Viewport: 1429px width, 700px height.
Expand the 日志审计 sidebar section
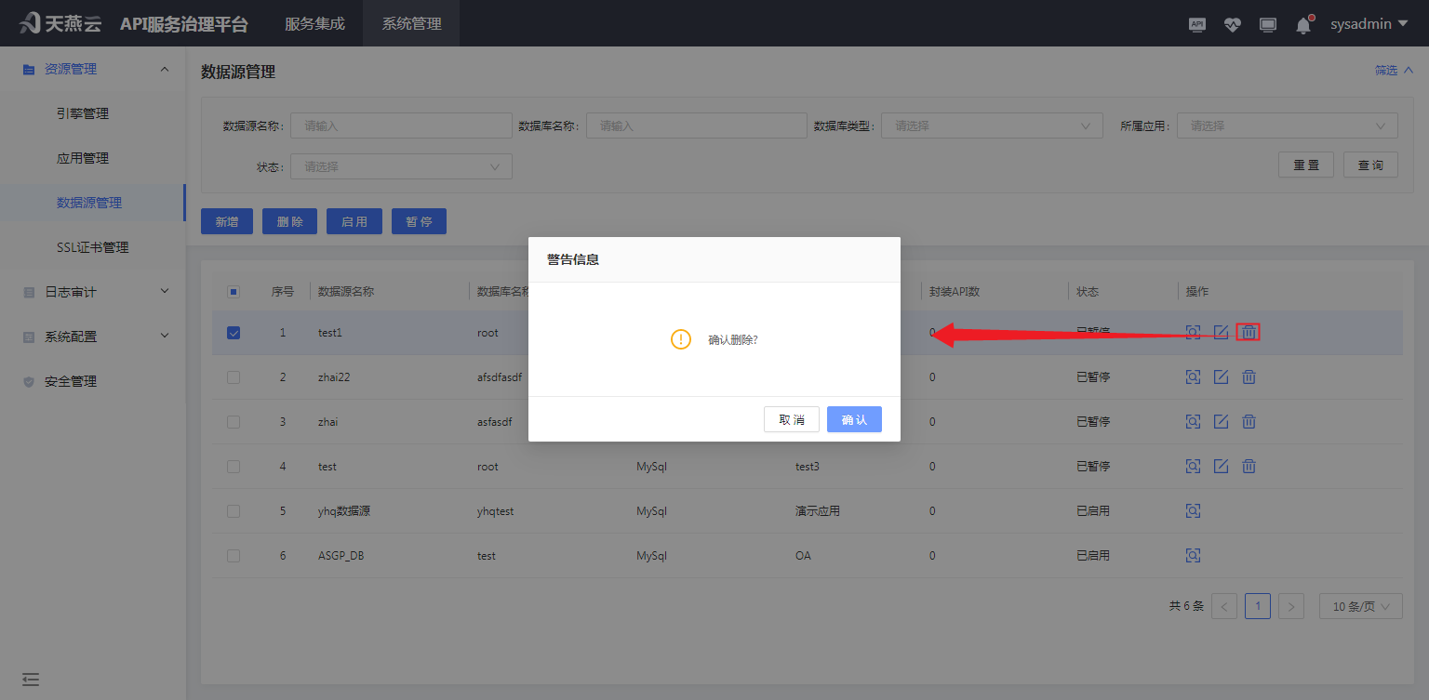(x=93, y=292)
